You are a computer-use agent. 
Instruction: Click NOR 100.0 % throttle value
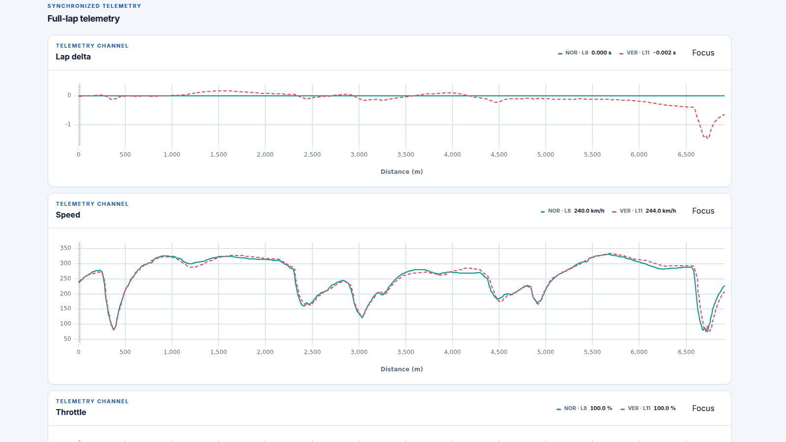click(601, 408)
